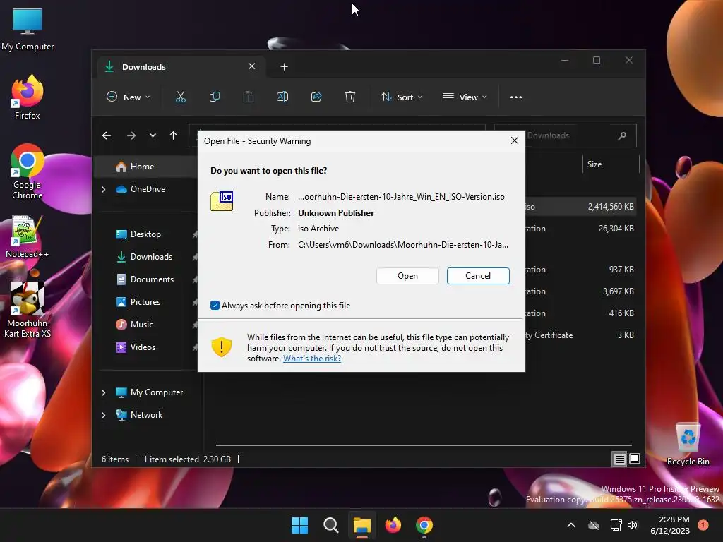Image resolution: width=723 pixels, height=542 pixels.
Task: Click the Cut scissors icon in toolbar
Action: tap(180, 97)
